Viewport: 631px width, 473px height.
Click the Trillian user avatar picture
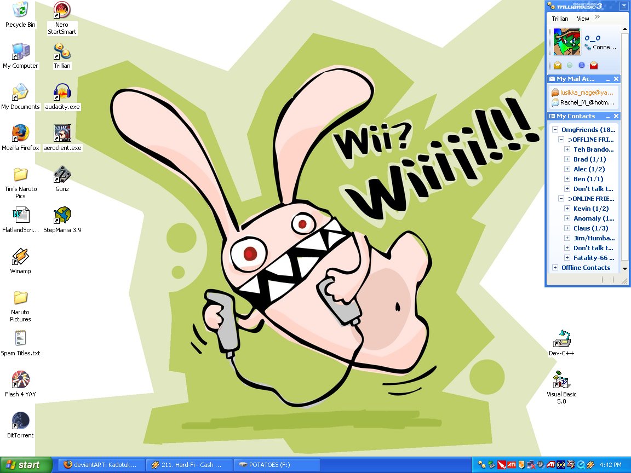(x=566, y=42)
